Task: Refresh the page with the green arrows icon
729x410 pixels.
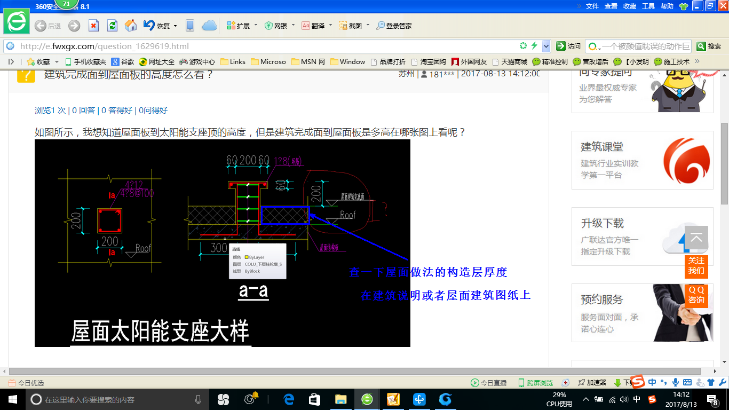Action: pos(112,26)
